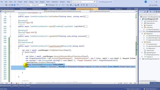Viewport: 160px width, 90px height.
Task: Open the Extensions menu
Action: pos(55,2)
